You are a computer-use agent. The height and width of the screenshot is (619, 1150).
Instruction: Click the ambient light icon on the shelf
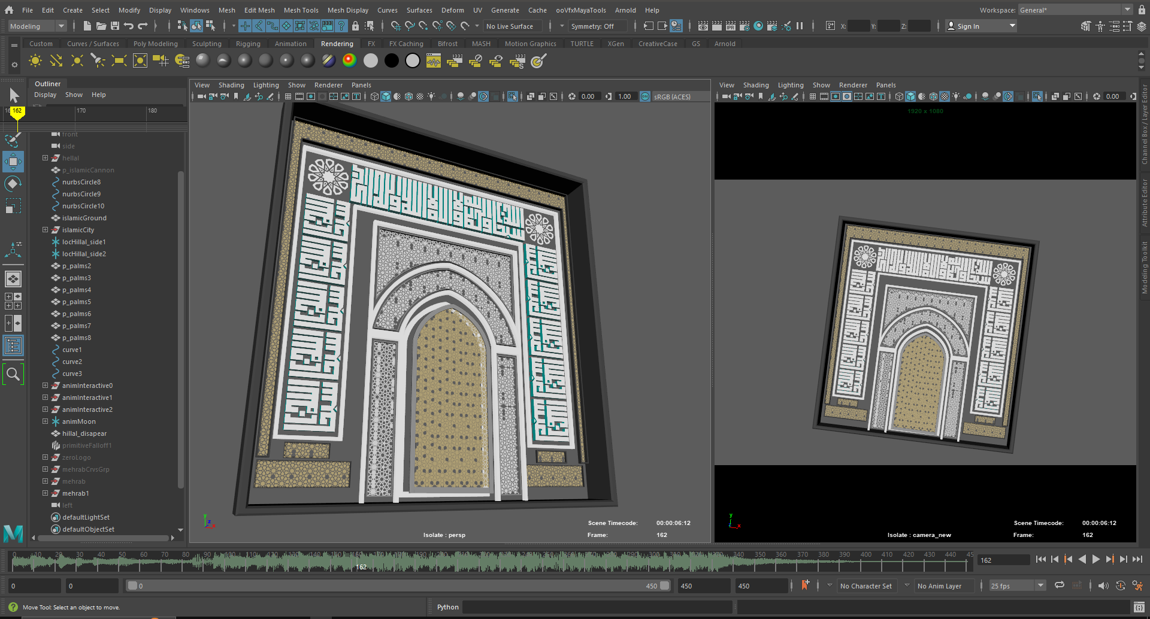pos(35,61)
